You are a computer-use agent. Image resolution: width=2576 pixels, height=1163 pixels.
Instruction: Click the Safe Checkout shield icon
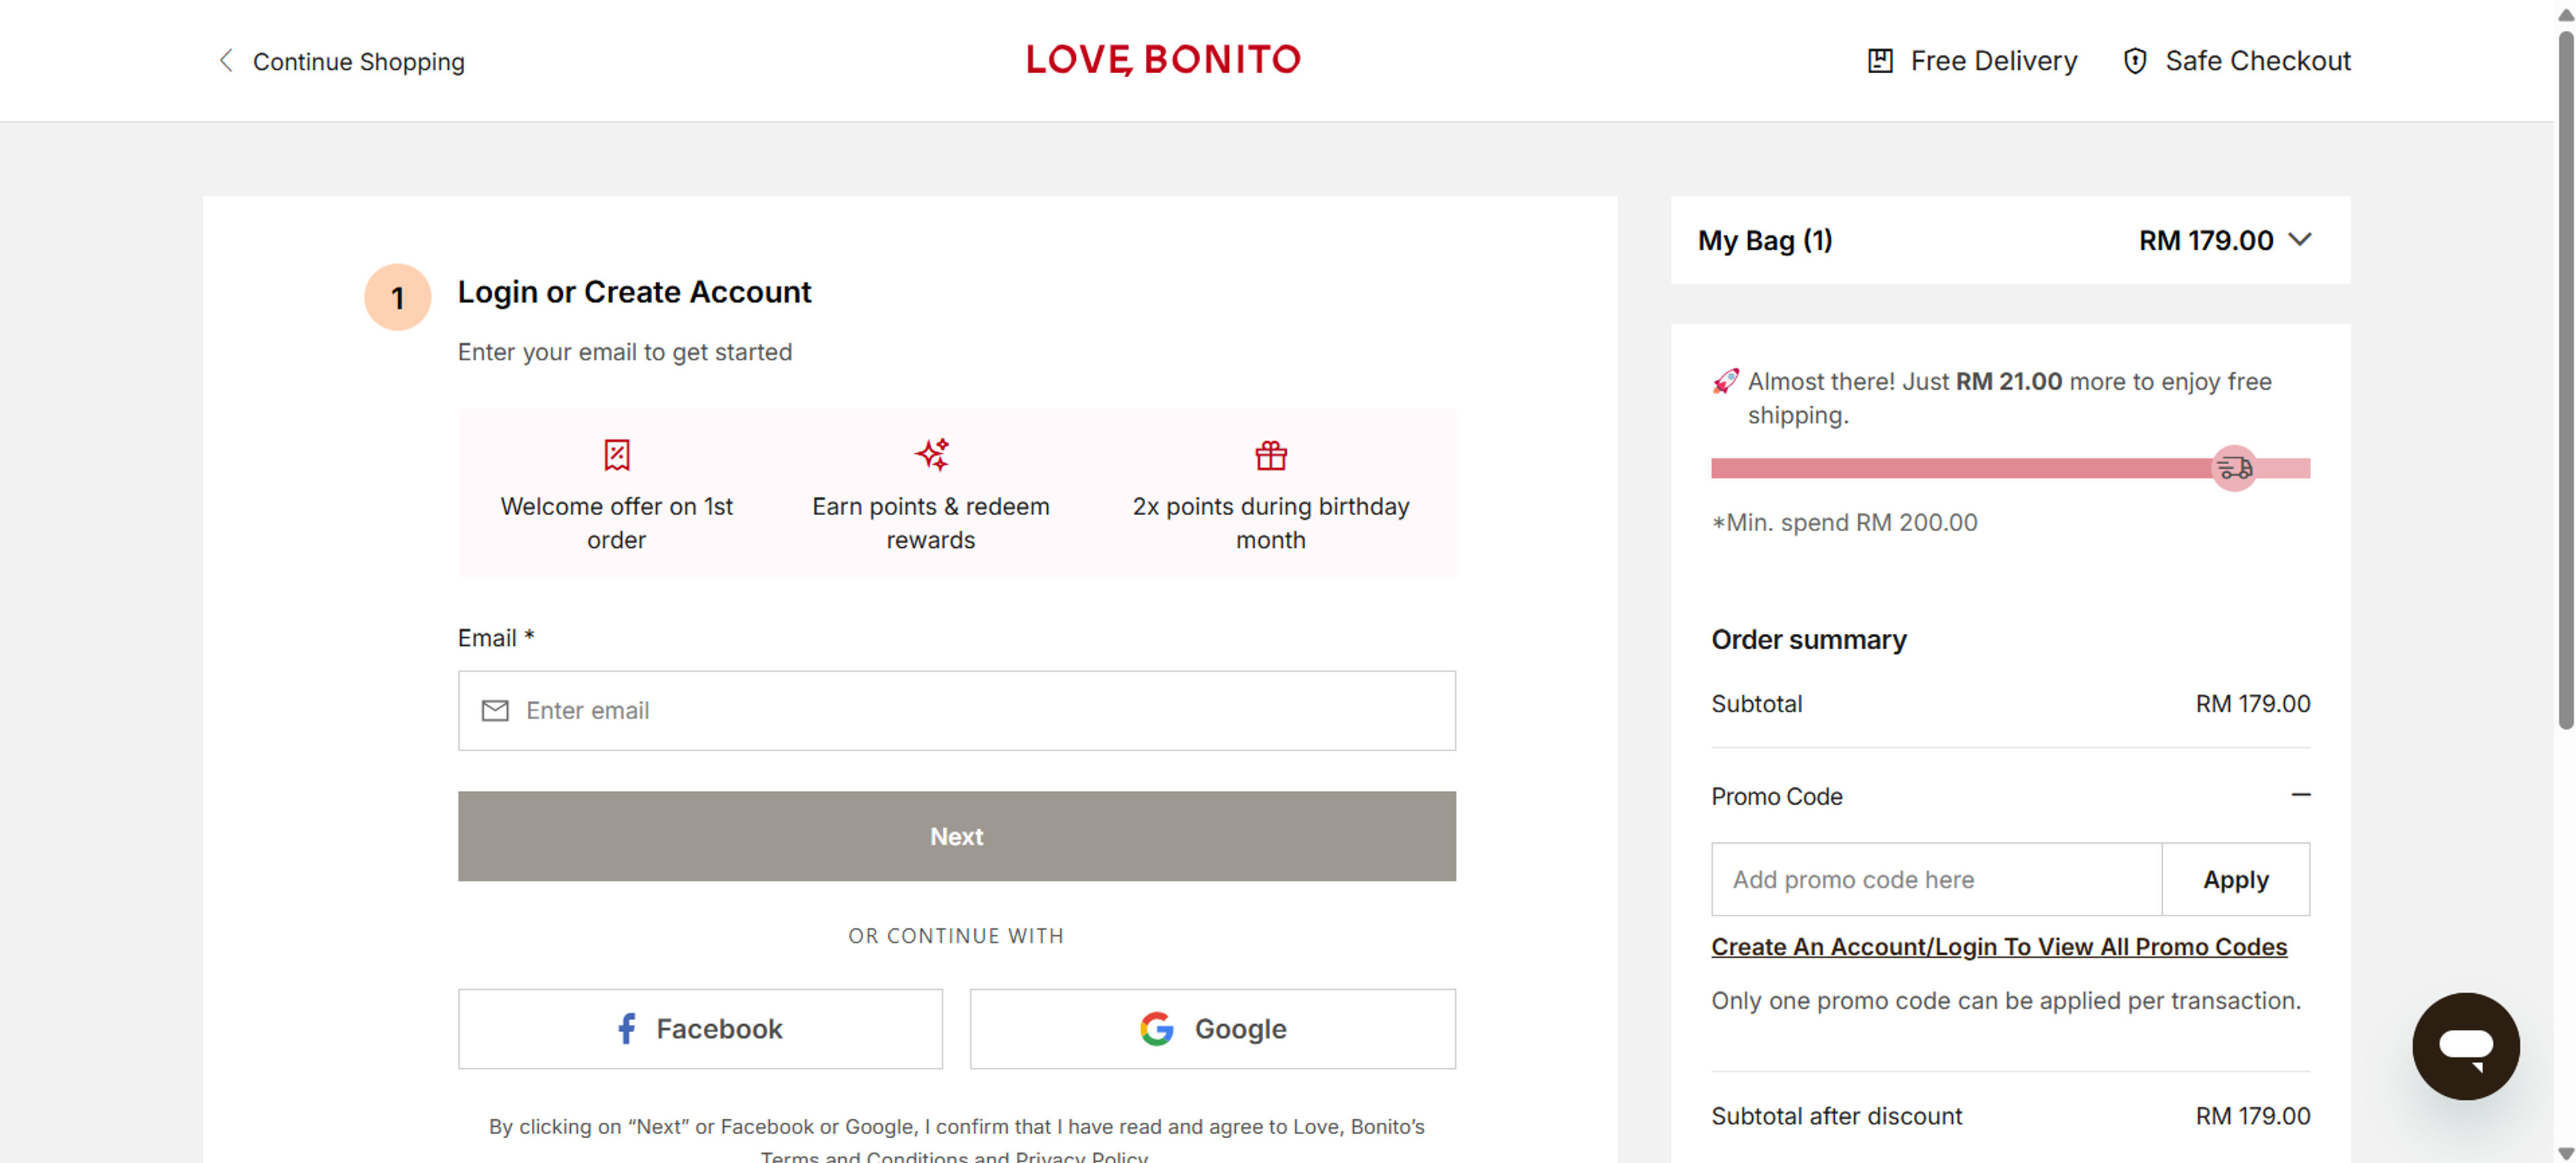[2134, 61]
